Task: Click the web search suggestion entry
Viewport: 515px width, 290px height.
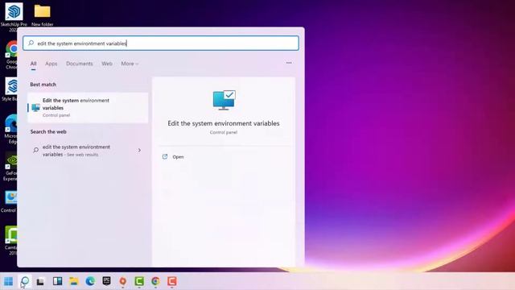Action: (88, 151)
